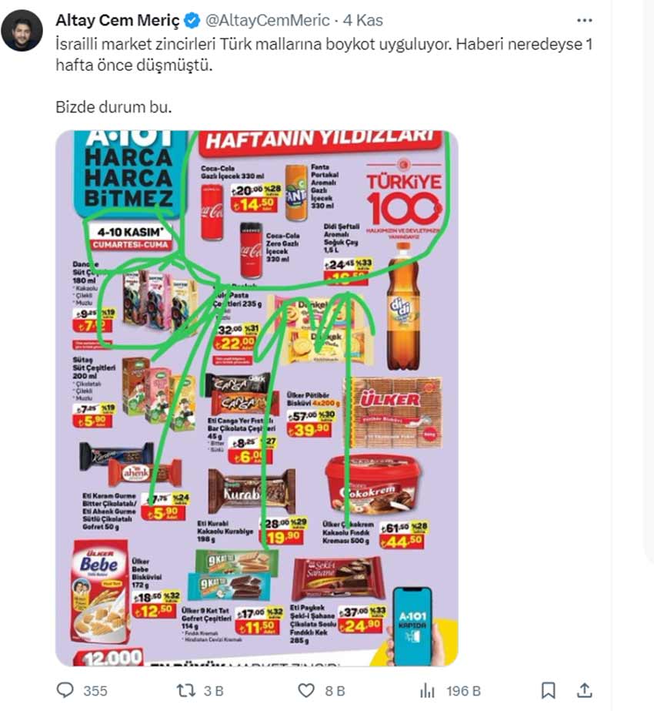Click the 8 B likes count

click(x=335, y=691)
